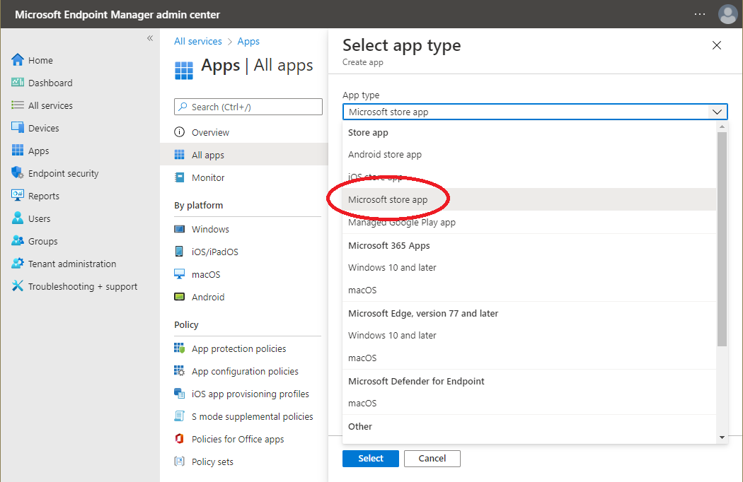Click the Troubleshooting + support tools icon
This screenshot has height=482, width=743.
tap(18, 286)
